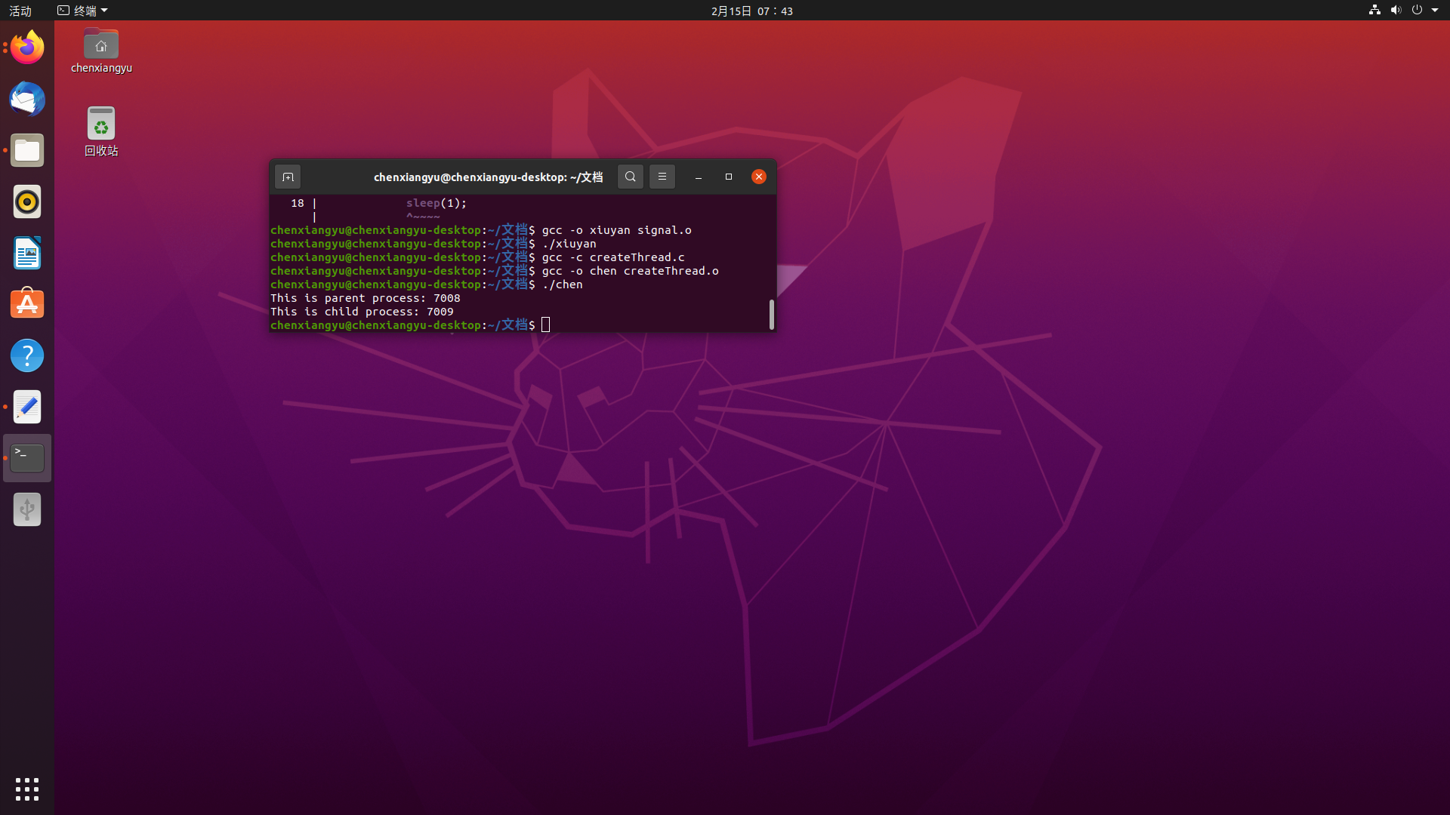This screenshot has width=1450, height=815.
Task: Open the text editor in dock
Action: [x=27, y=407]
